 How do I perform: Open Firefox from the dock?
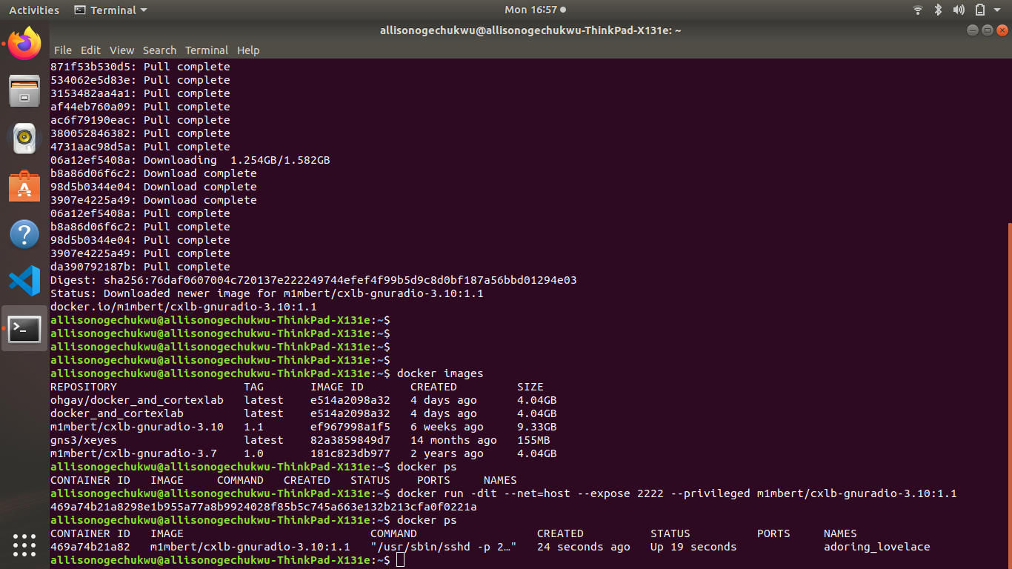coord(24,44)
